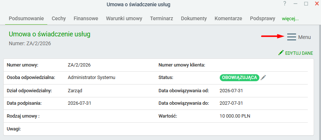Click the Data obowiązywania od label
This screenshot has width=321, height=140.
coord(184,91)
